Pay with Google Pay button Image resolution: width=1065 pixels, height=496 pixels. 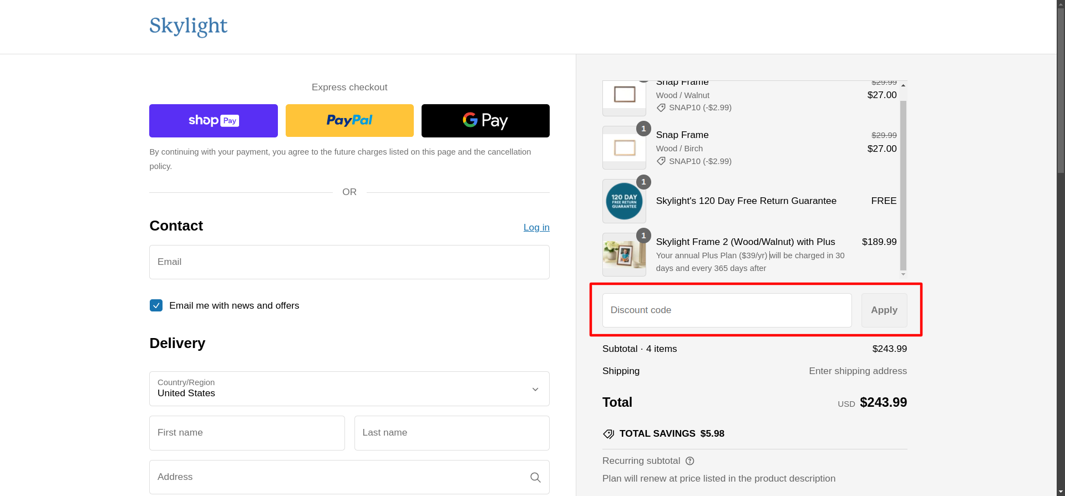pos(485,121)
